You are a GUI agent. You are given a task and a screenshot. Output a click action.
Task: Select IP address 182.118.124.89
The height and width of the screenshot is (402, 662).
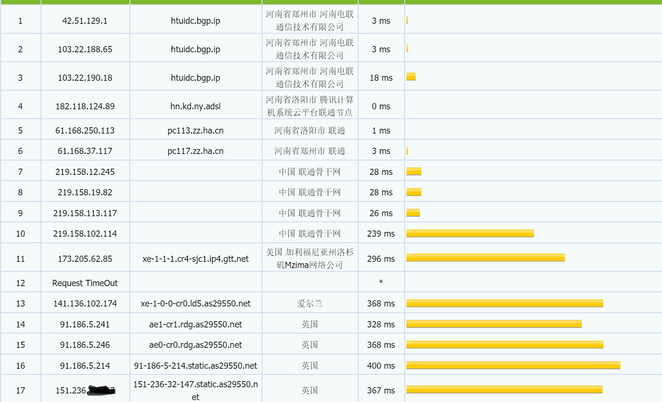tap(85, 106)
